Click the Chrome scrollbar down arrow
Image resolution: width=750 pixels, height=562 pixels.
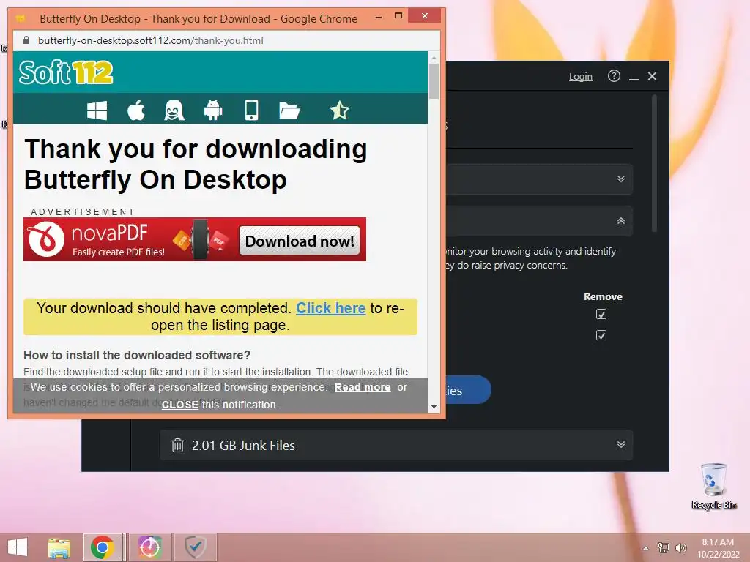[x=434, y=407]
